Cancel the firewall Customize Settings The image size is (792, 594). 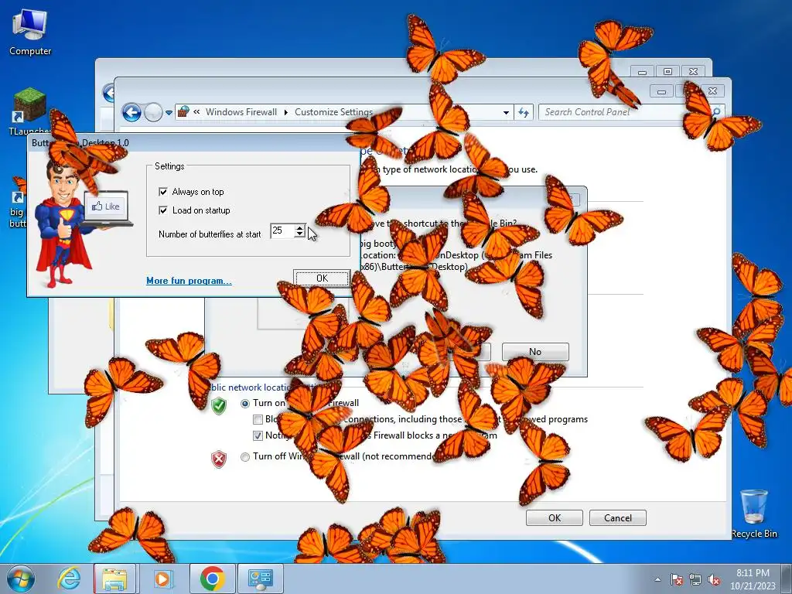[618, 517]
